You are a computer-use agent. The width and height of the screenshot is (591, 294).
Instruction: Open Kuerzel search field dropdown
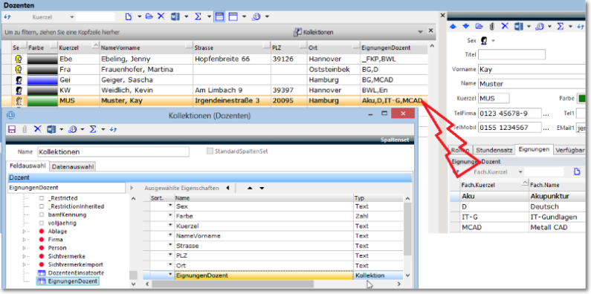pyautogui.click(x=71, y=17)
